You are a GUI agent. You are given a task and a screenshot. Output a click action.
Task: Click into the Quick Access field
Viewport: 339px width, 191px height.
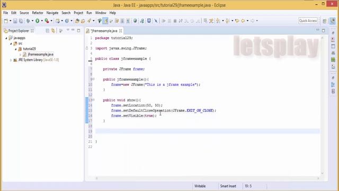308,21
